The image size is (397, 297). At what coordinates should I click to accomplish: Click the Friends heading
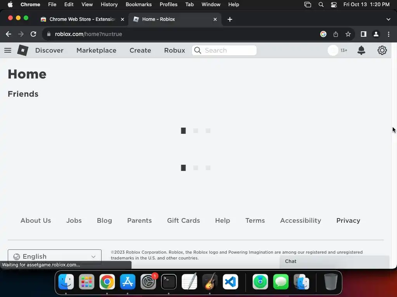click(23, 94)
